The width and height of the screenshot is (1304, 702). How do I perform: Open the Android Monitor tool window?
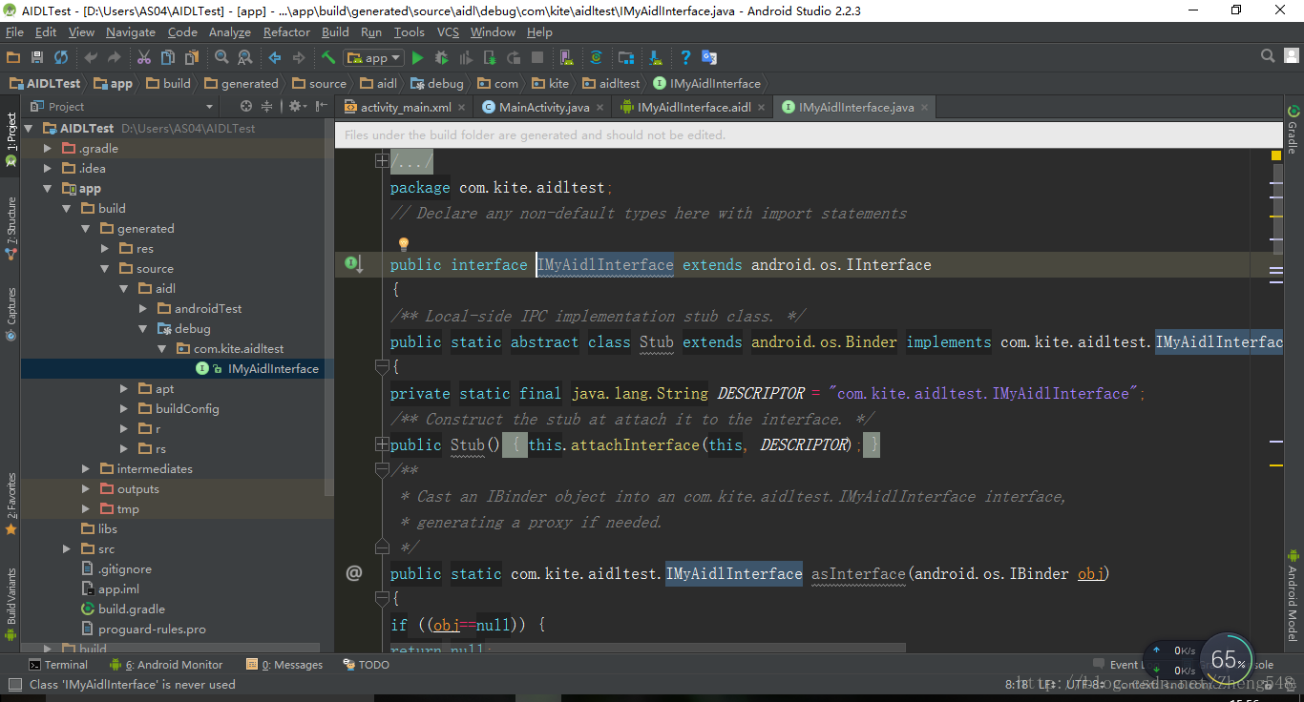(x=165, y=665)
